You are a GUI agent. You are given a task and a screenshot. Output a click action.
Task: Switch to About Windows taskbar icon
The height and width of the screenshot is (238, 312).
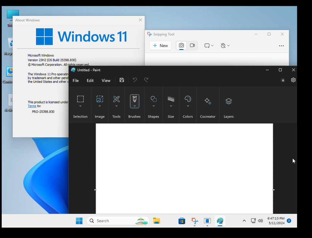(x=207, y=221)
